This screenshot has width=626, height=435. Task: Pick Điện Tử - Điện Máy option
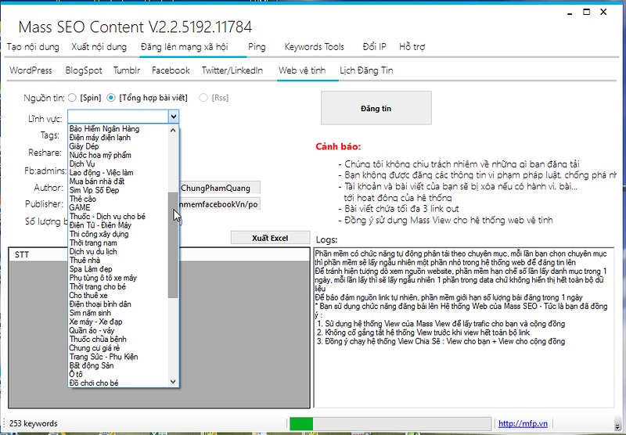(x=100, y=225)
